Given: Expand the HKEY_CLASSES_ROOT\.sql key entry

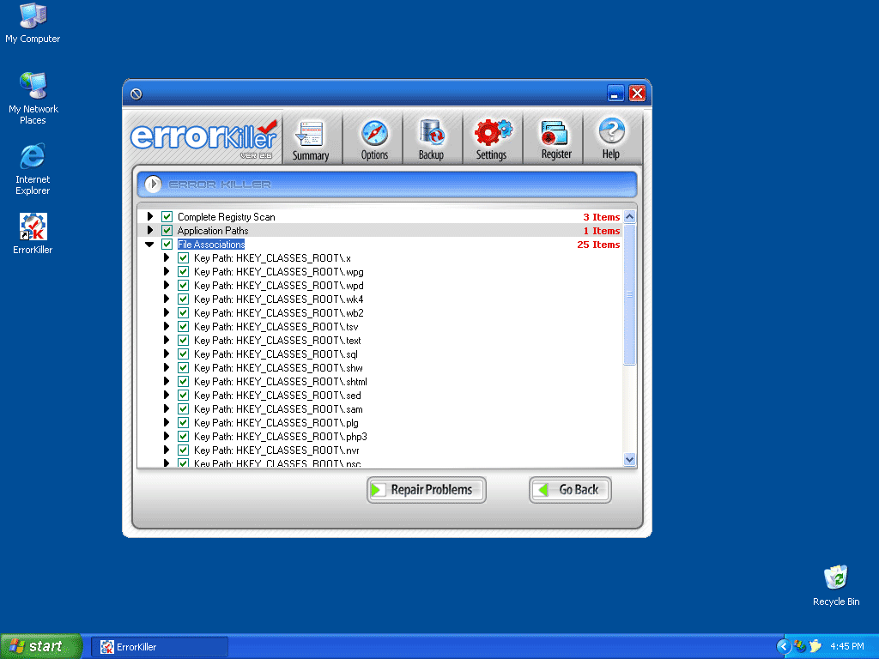Looking at the screenshot, I should 167,354.
